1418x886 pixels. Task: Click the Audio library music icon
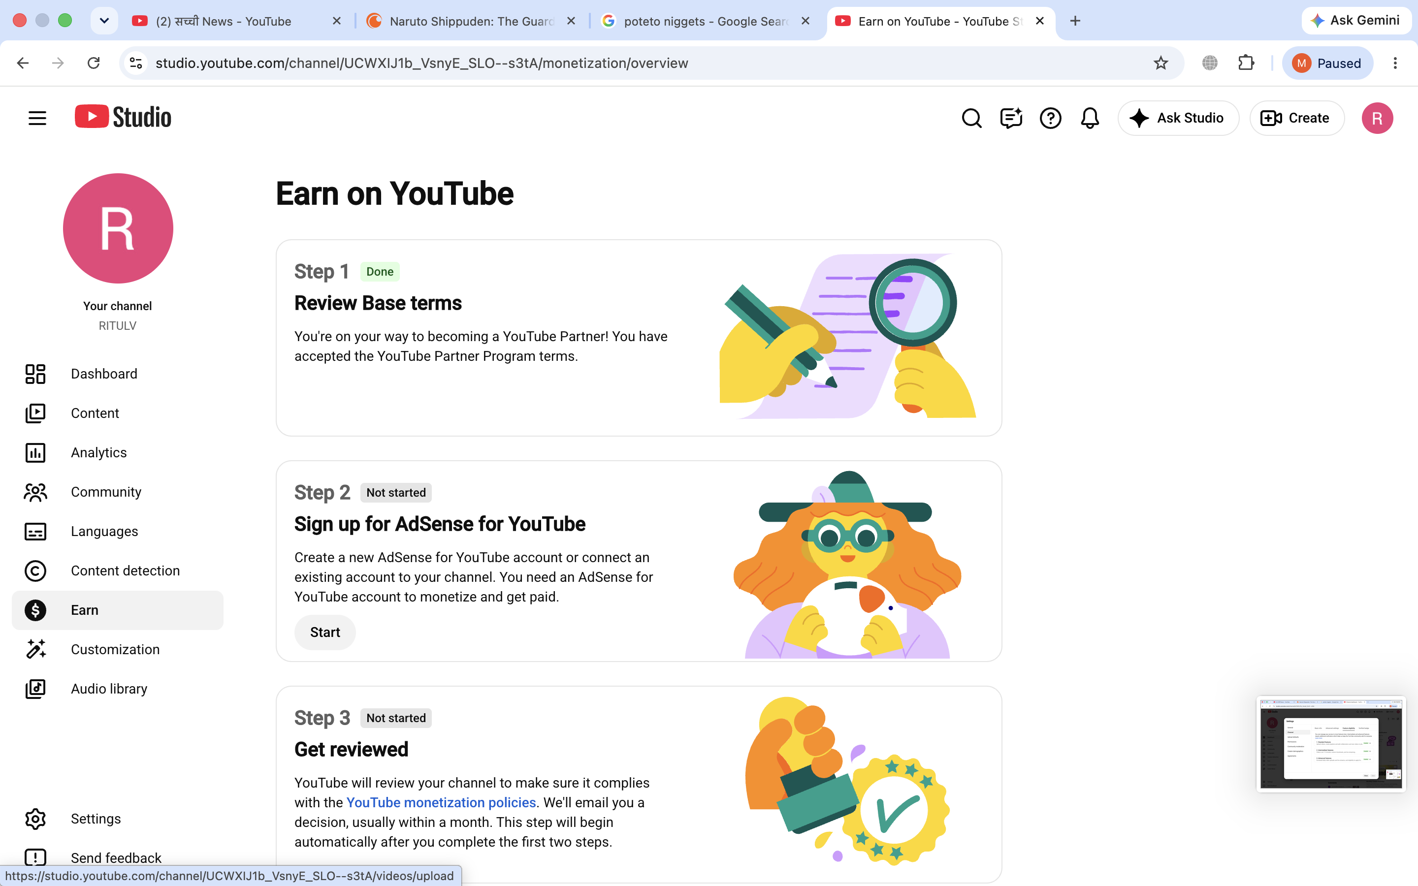[x=35, y=689]
